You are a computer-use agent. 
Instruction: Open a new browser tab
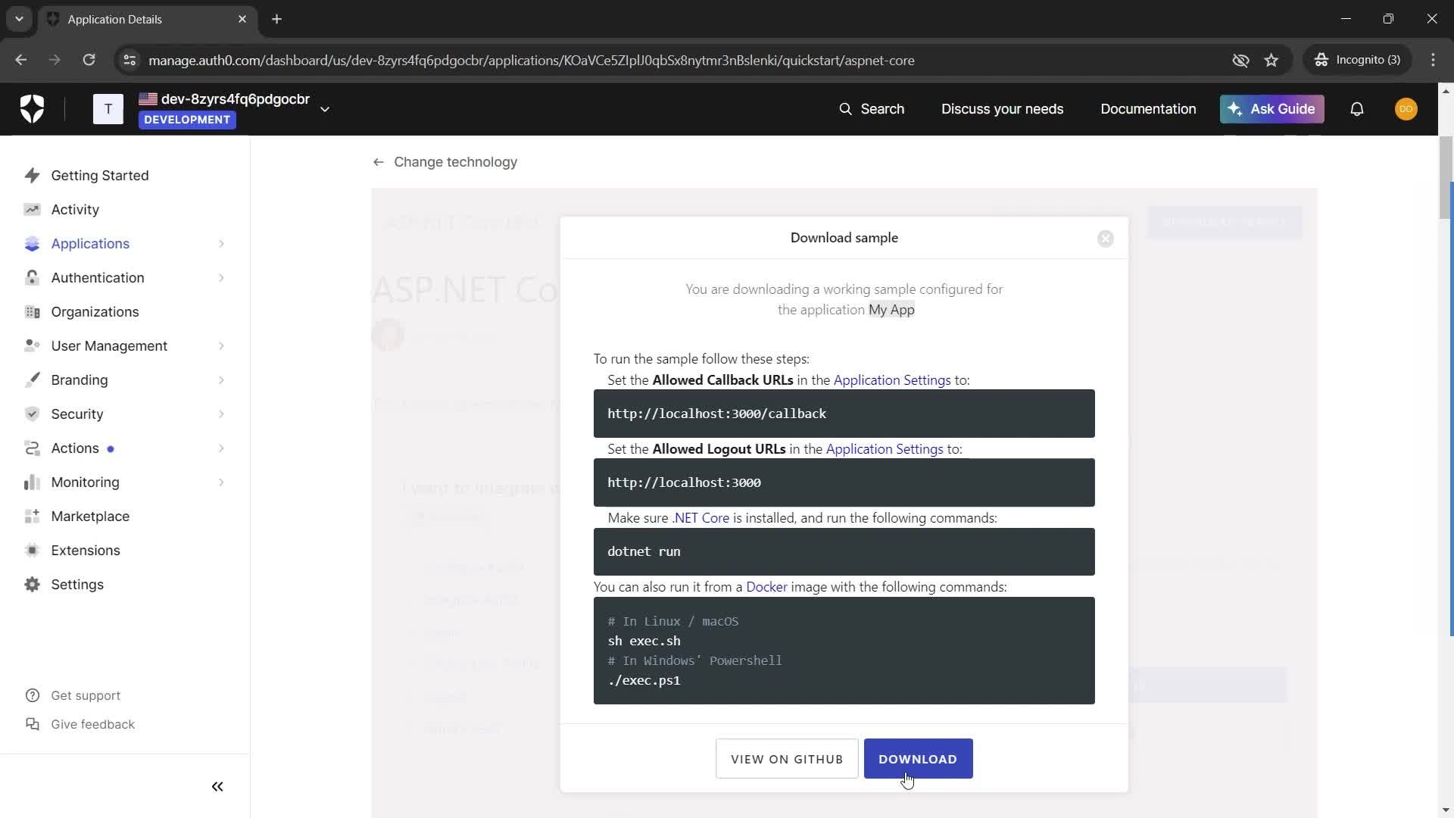pos(276,19)
